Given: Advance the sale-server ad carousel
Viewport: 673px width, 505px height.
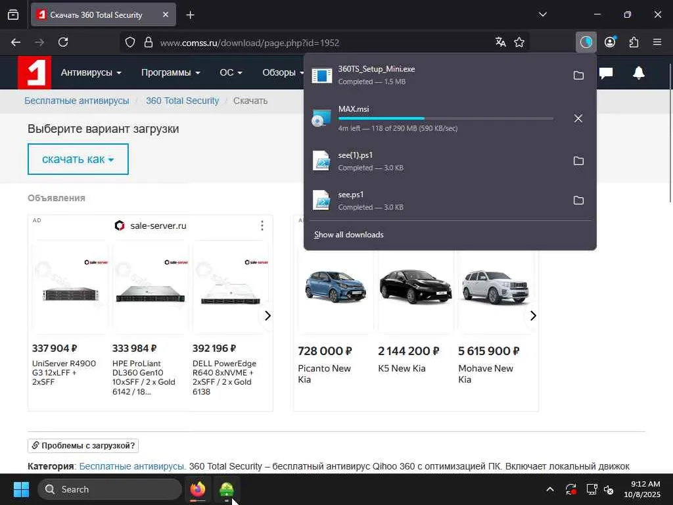Looking at the screenshot, I should [x=267, y=316].
